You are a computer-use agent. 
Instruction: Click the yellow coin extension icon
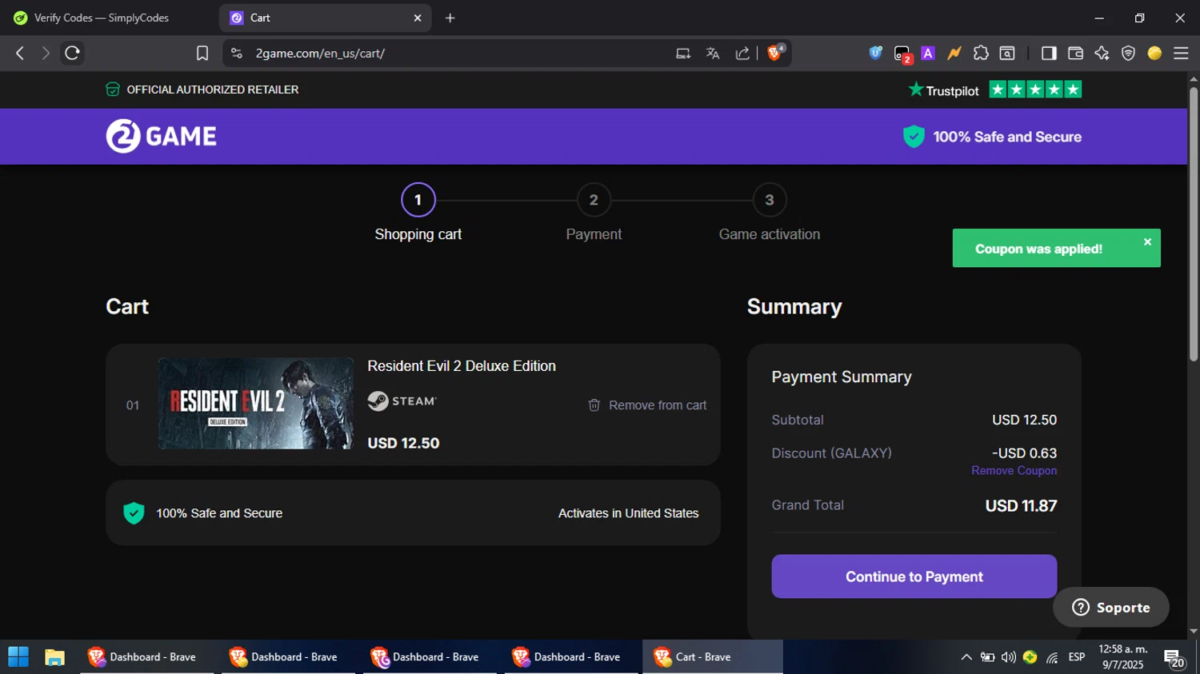click(1154, 53)
